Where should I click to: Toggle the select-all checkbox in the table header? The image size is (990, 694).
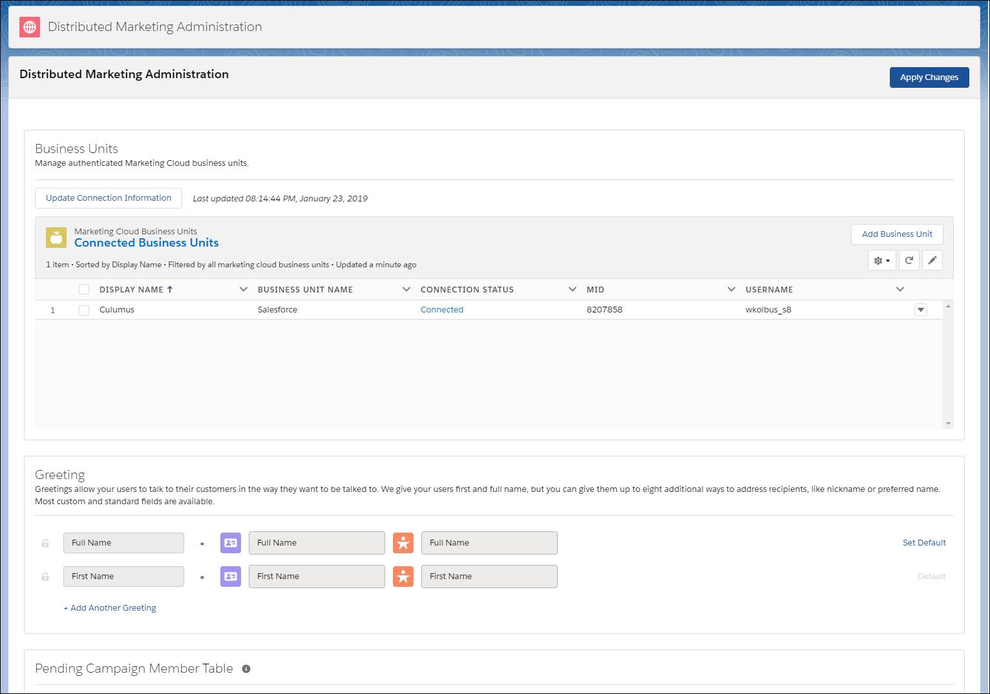tap(84, 289)
